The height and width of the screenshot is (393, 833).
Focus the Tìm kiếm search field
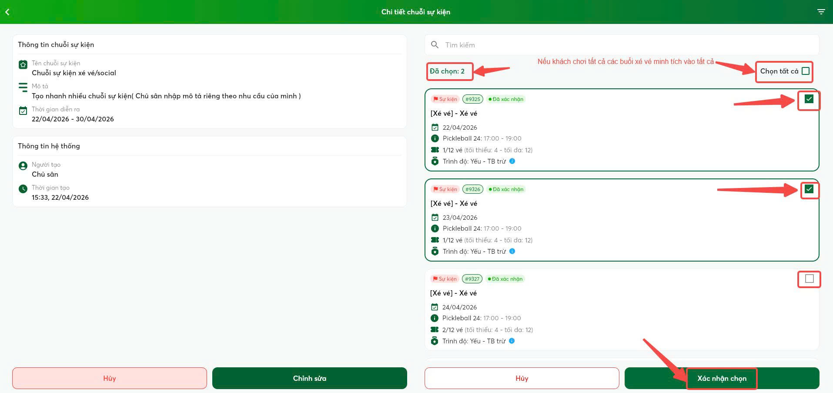[x=622, y=45]
